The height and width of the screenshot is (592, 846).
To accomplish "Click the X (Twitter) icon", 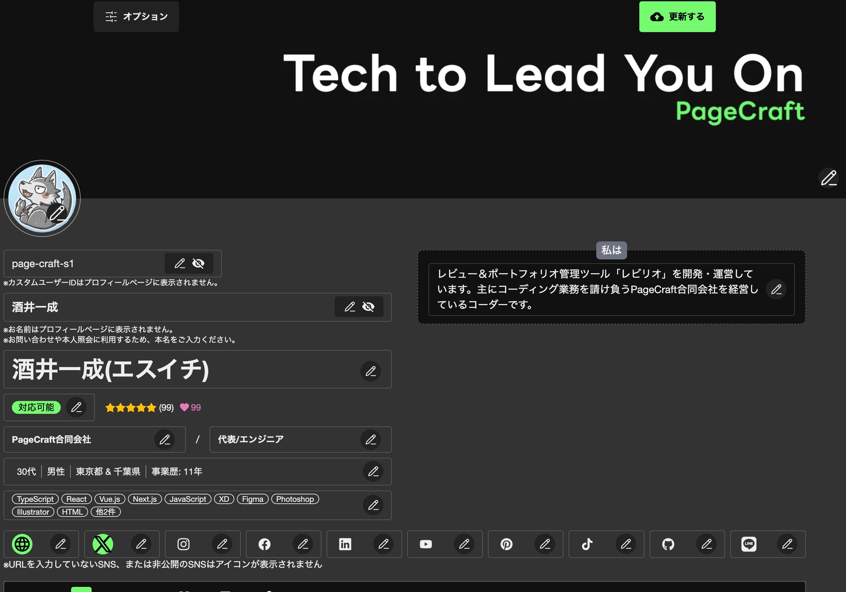I will (x=103, y=544).
